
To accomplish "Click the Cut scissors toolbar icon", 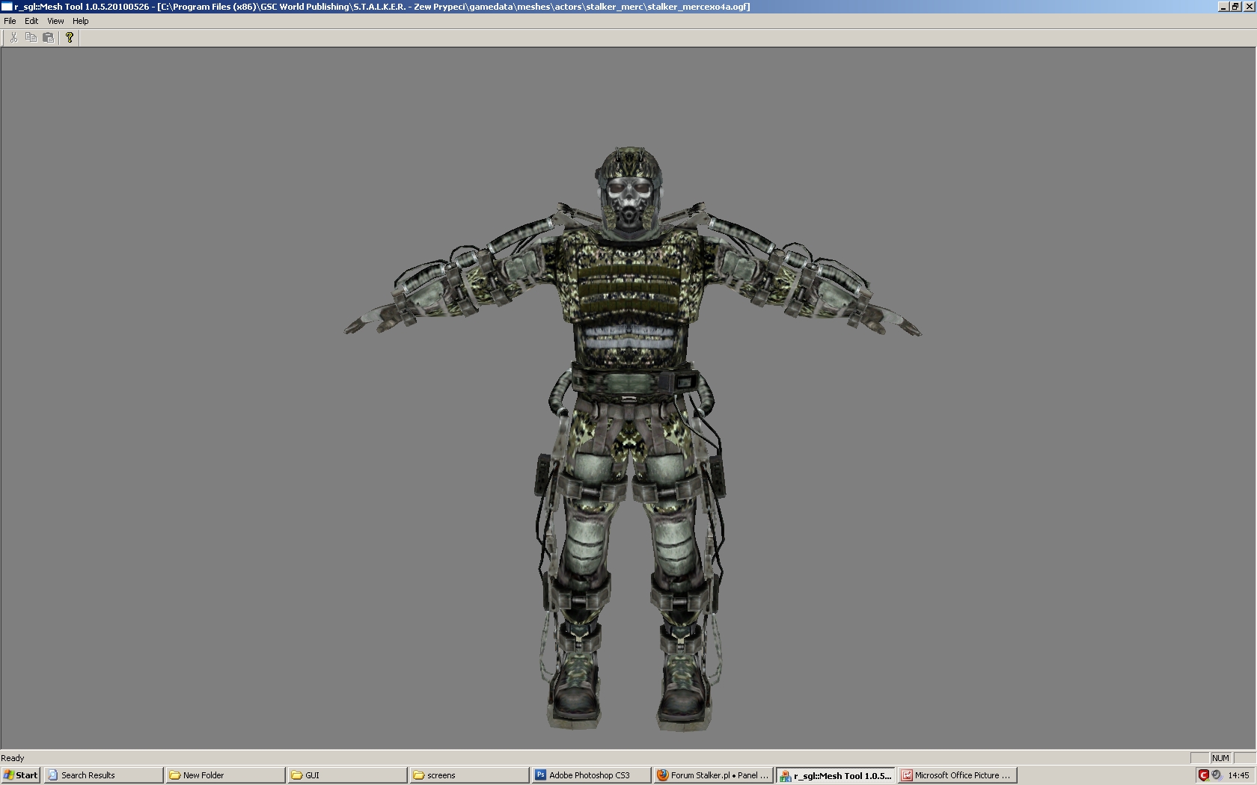I will pos(13,37).
